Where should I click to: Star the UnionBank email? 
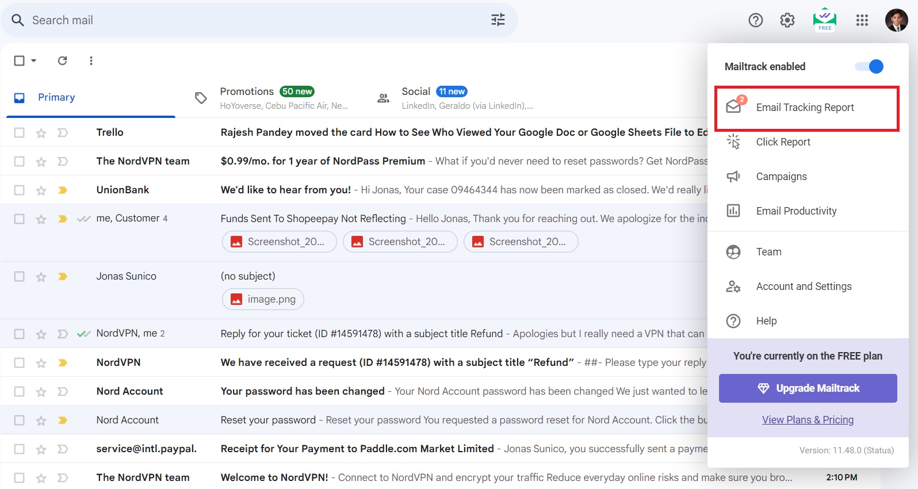(41, 190)
